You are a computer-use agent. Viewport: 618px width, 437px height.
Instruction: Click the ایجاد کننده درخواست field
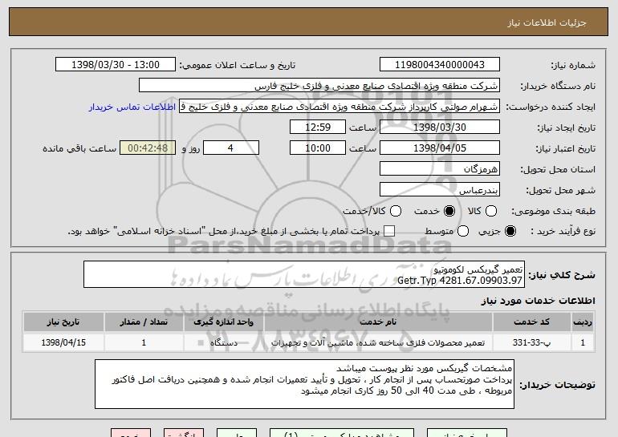pos(339,107)
